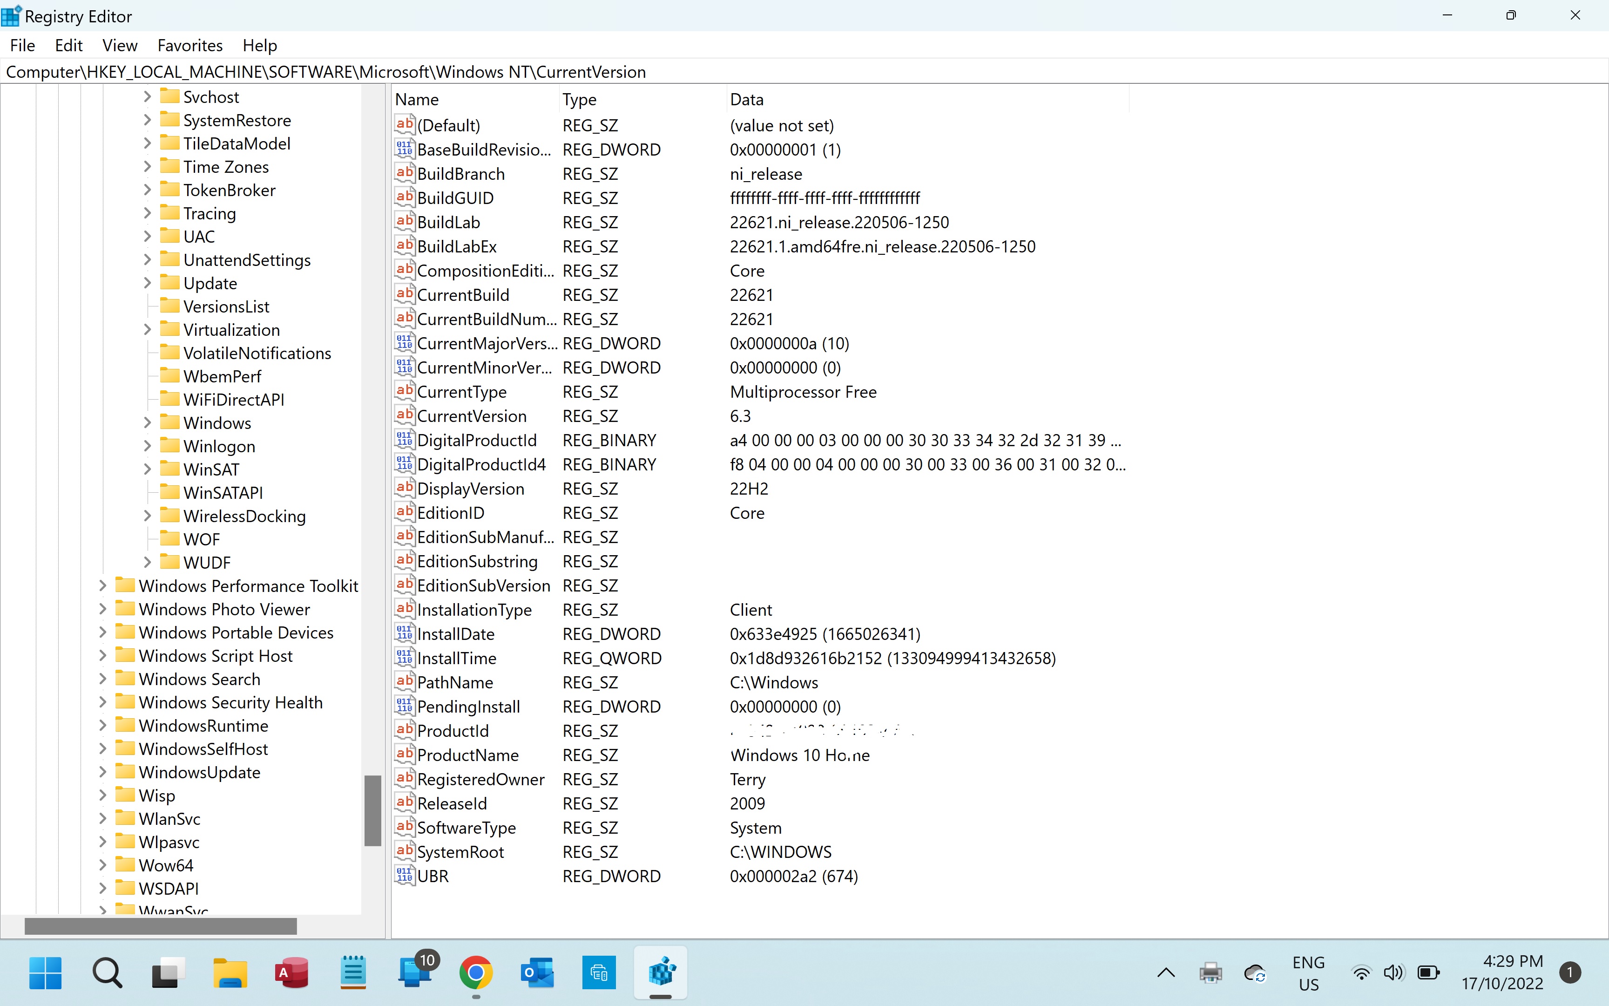This screenshot has width=1609, height=1006.
Task: Select the PathName value name
Action: 455,682
